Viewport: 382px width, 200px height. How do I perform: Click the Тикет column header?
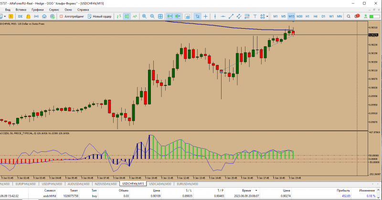pyautogui.click(x=74, y=190)
